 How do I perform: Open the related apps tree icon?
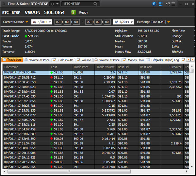coord(168,4)
